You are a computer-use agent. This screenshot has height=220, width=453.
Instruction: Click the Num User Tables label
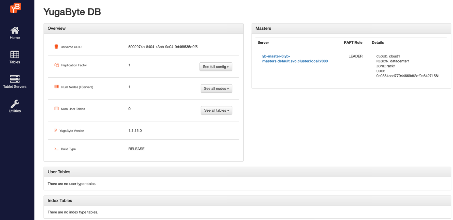pos(73,109)
